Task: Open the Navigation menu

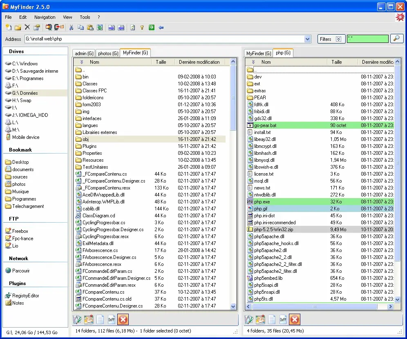Action: (45, 17)
